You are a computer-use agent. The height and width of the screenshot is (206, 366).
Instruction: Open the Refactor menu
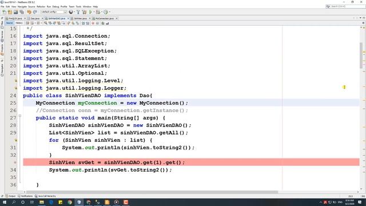[x=41, y=6]
